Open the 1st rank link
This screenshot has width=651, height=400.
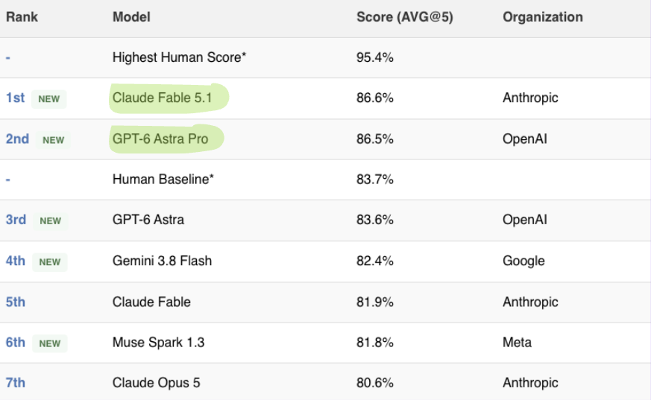tap(15, 98)
